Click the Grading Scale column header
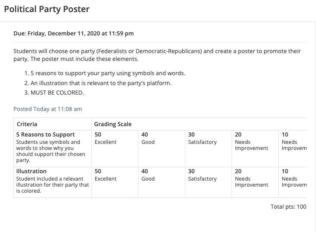This screenshot has width=316, height=232. point(113,124)
